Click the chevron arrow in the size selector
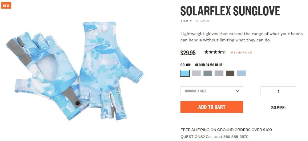 click(x=237, y=91)
